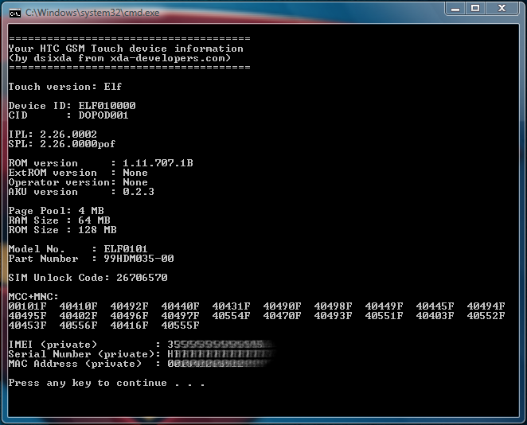Click the IPL version 2.26.0002
Image resolution: width=527 pixels, height=425 pixels.
[x=68, y=135]
